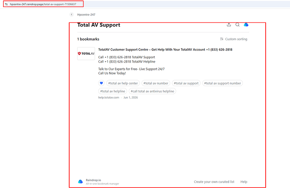Click Create your own curated list

coord(214,182)
